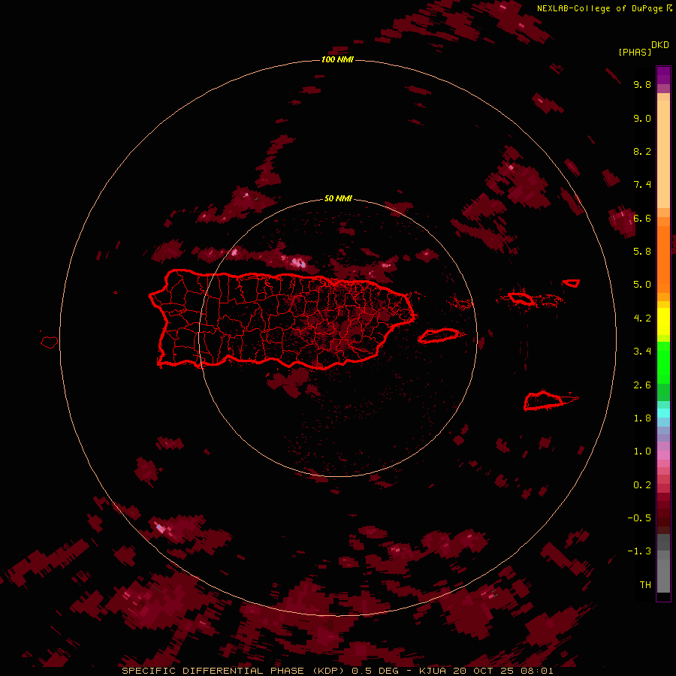Click the 9.0 legend value

[x=642, y=118]
